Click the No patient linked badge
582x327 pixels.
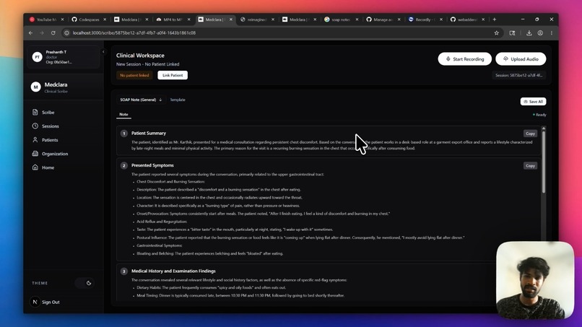[x=134, y=75]
